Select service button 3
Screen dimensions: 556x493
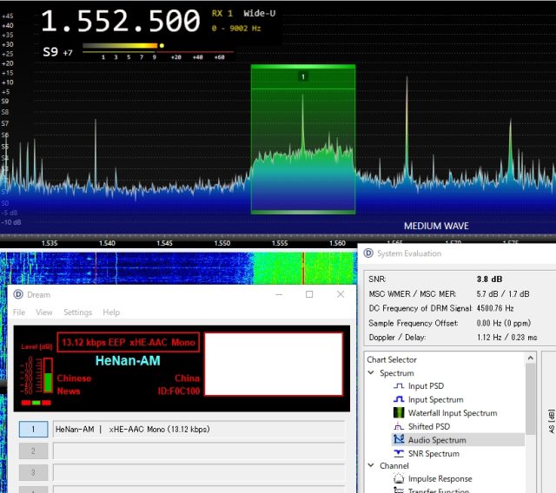(x=33, y=472)
